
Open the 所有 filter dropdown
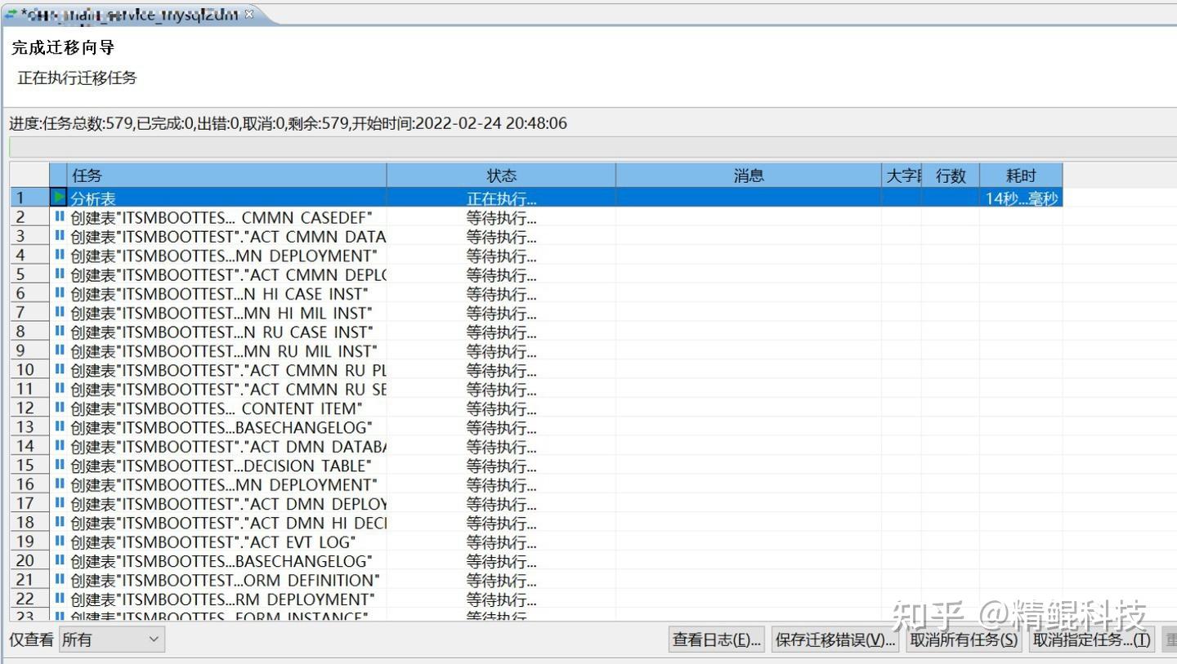[110, 639]
